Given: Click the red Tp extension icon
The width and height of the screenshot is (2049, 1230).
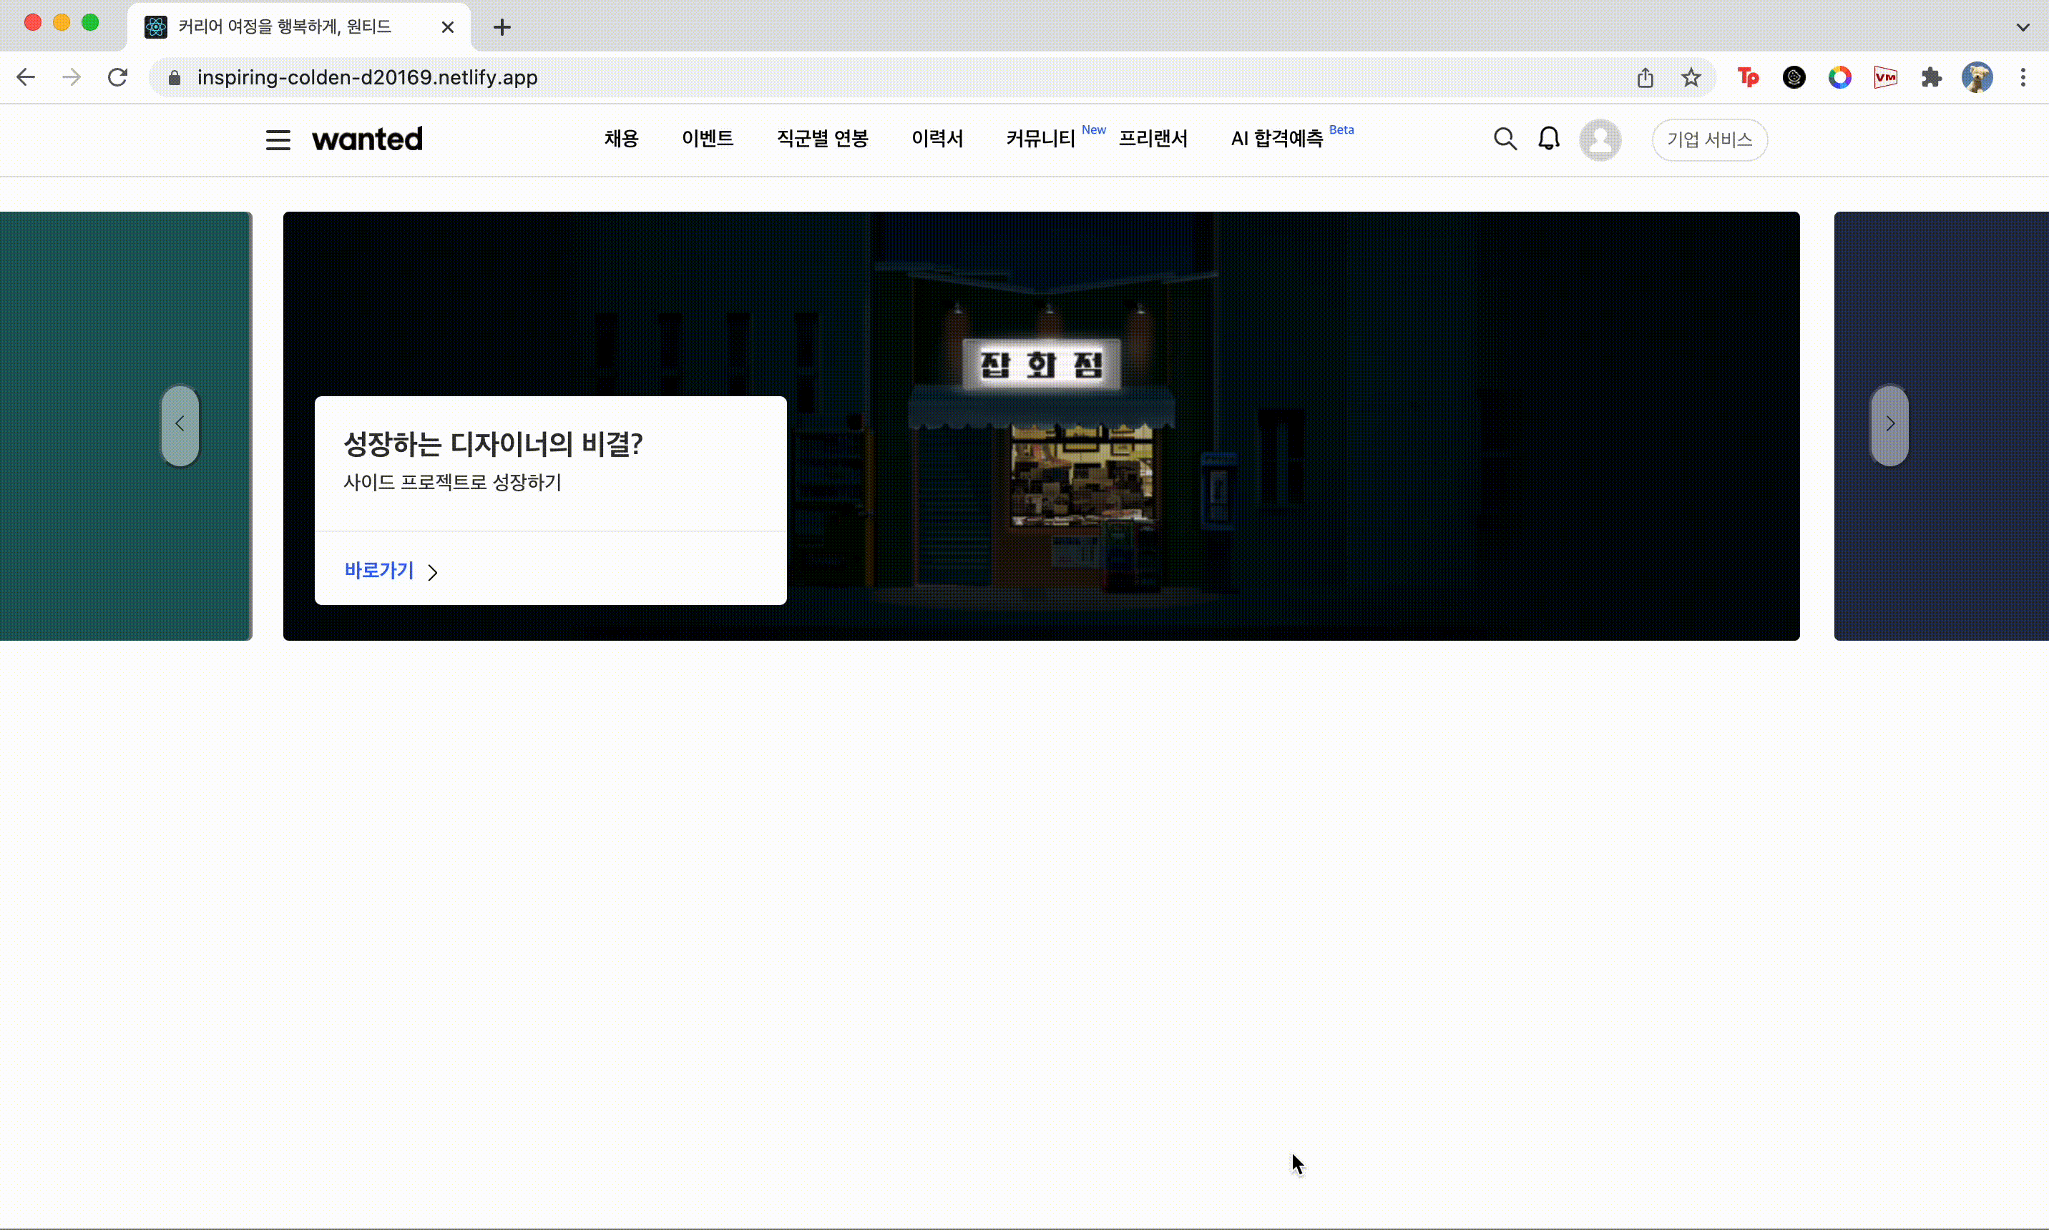Looking at the screenshot, I should click(x=1748, y=78).
